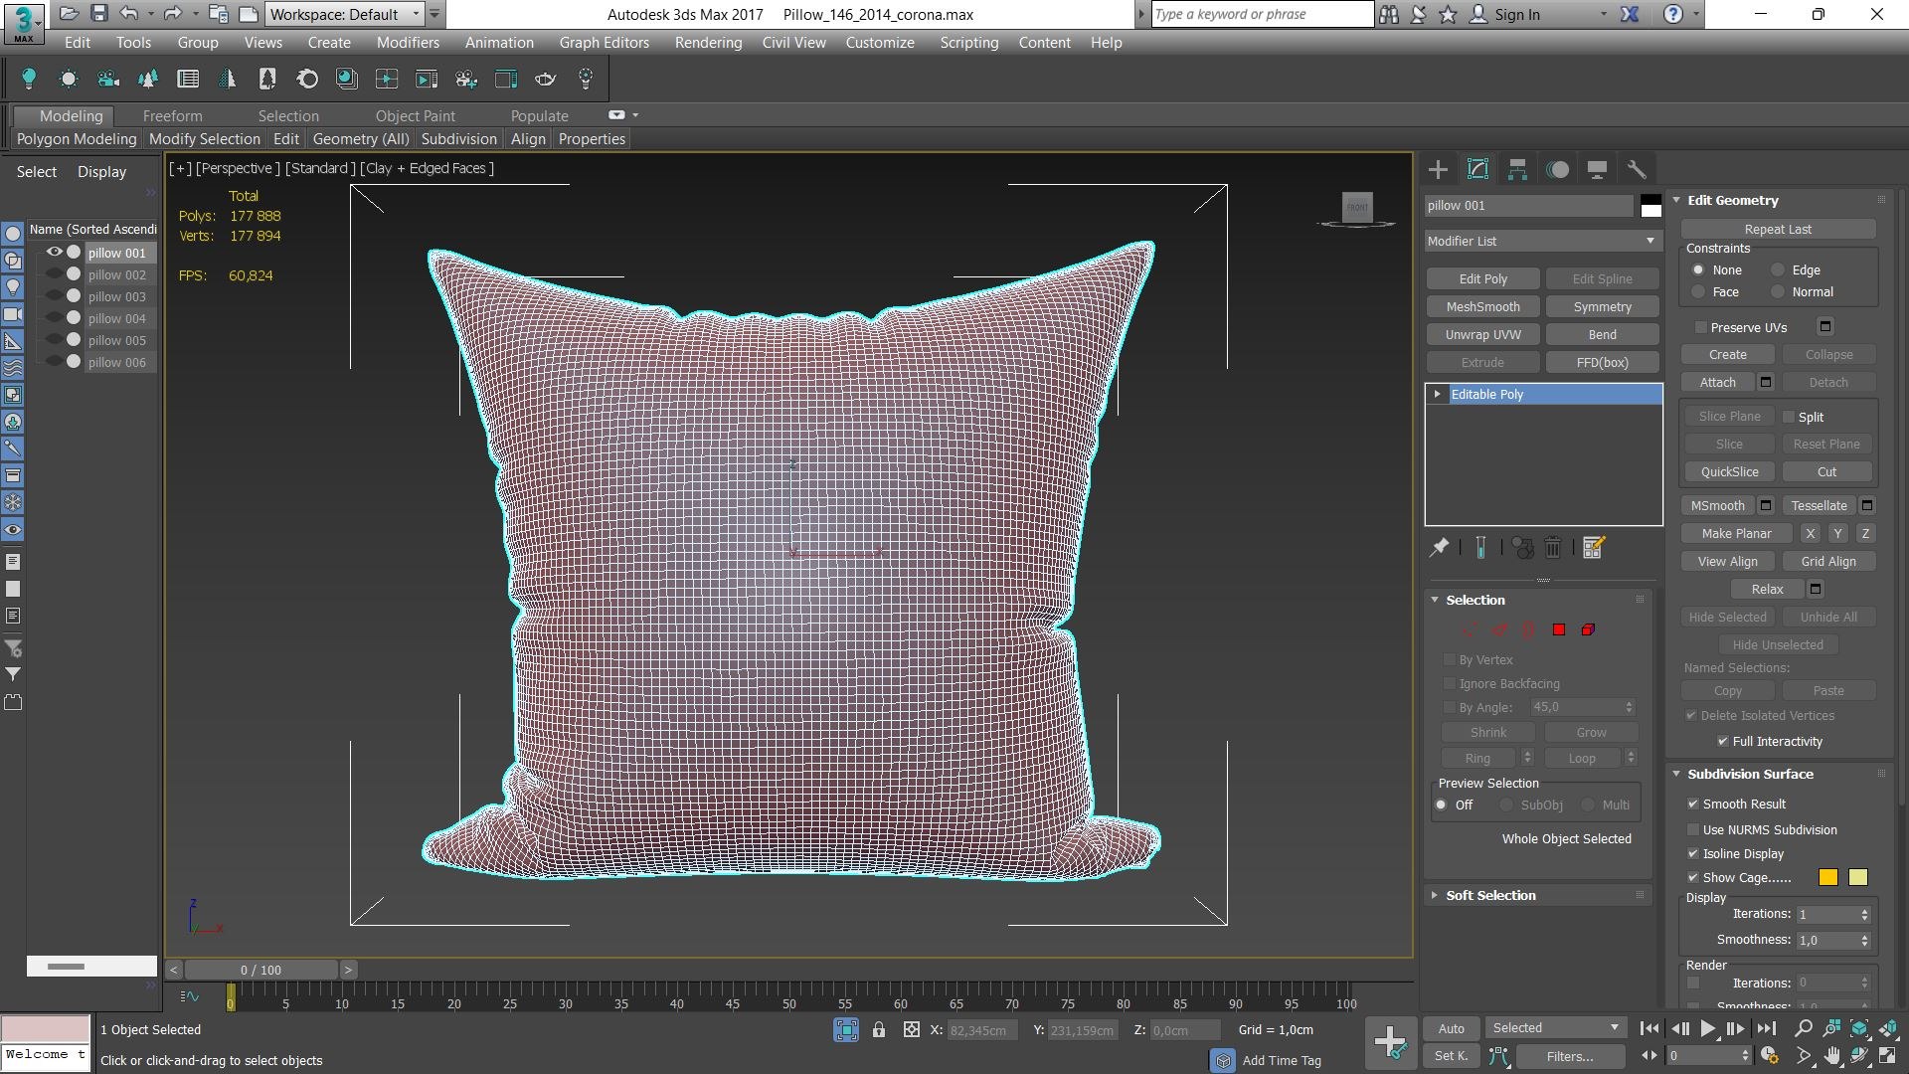Toggle visibility eye for pillow 001
This screenshot has width=1909, height=1074.
55,253
